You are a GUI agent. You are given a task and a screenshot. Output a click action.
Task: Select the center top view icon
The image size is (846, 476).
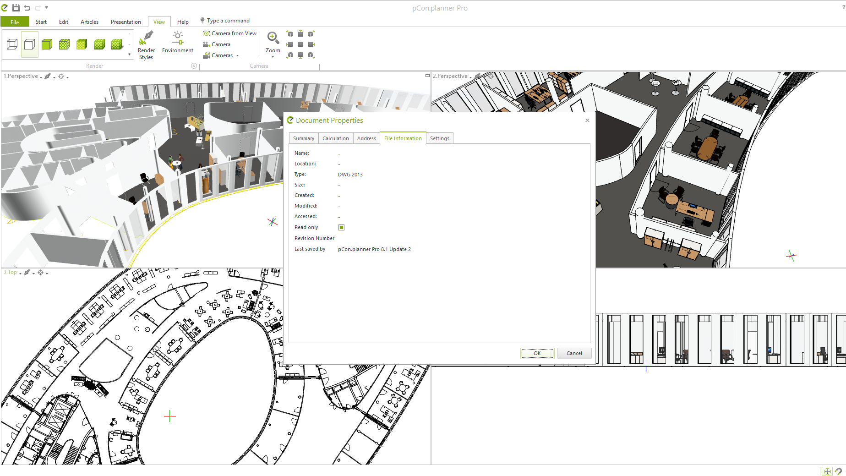coord(300,44)
